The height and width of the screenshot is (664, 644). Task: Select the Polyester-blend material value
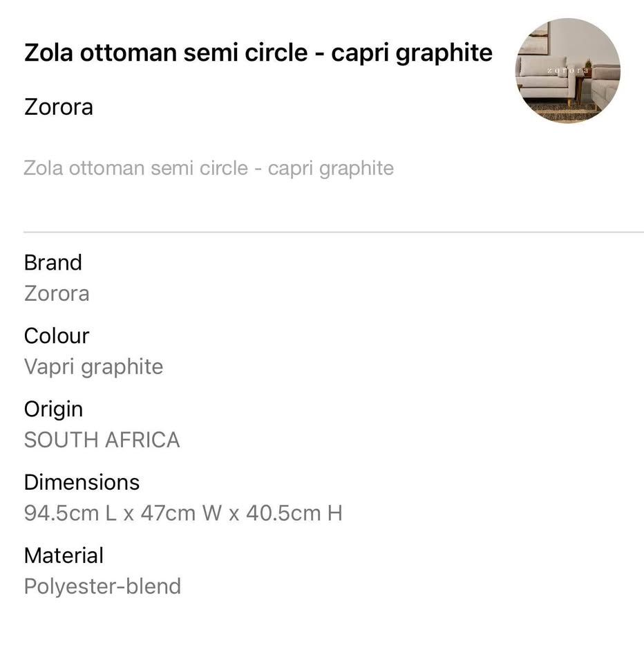click(102, 587)
